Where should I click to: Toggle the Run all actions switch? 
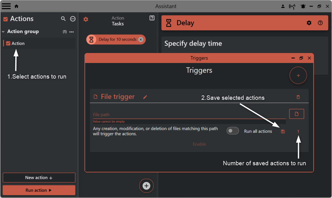point(233,131)
